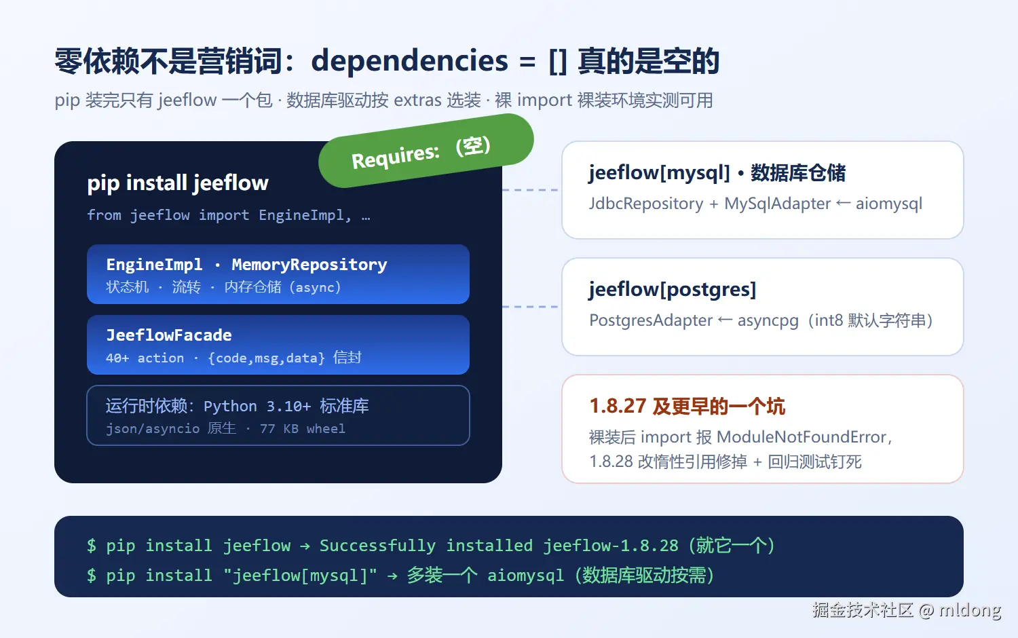Click the '状态机 · 流转 · 内存仓储 (async)' caption
Image resolution: width=1018 pixels, height=638 pixels.
tap(223, 287)
